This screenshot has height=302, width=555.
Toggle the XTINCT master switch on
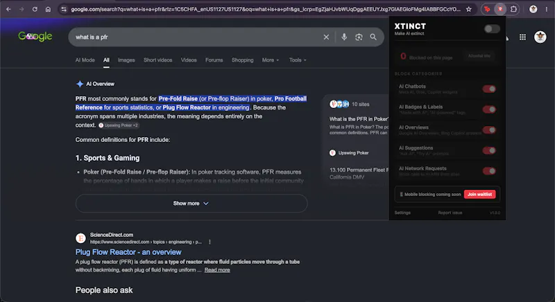click(492, 29)
